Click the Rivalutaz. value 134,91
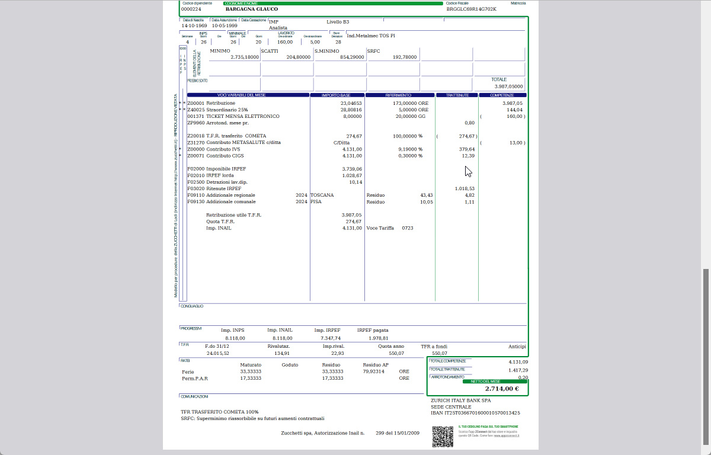This screenshot has height=455, width=711. [283, 353]
